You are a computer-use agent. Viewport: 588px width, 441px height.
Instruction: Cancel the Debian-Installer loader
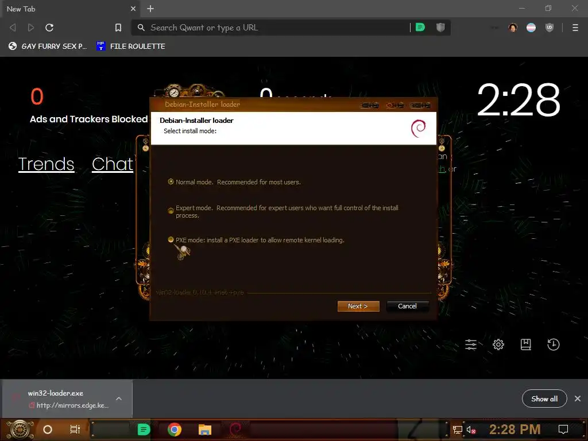(407, 306)
